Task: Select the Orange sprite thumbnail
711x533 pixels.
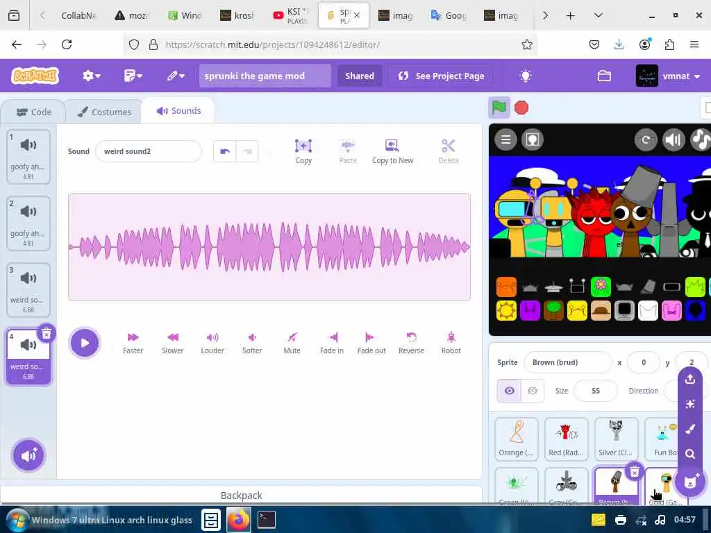Action: (x=517, y=439)
